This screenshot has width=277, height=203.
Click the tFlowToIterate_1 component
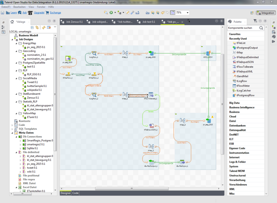point(151,94)
